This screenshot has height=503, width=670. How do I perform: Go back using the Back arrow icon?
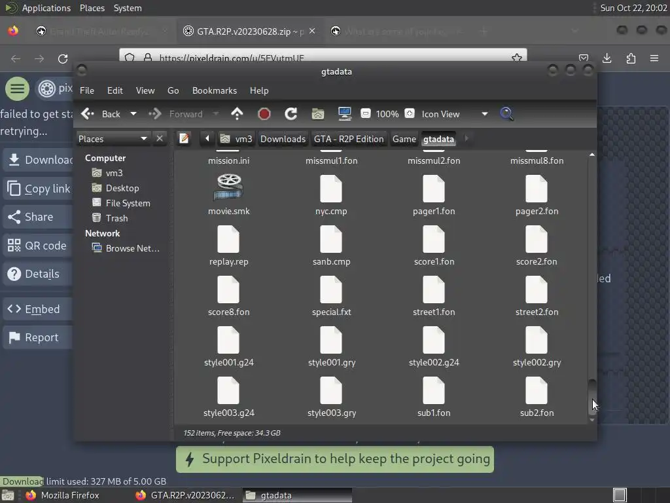pyautogui.click(x=88, y=114)
